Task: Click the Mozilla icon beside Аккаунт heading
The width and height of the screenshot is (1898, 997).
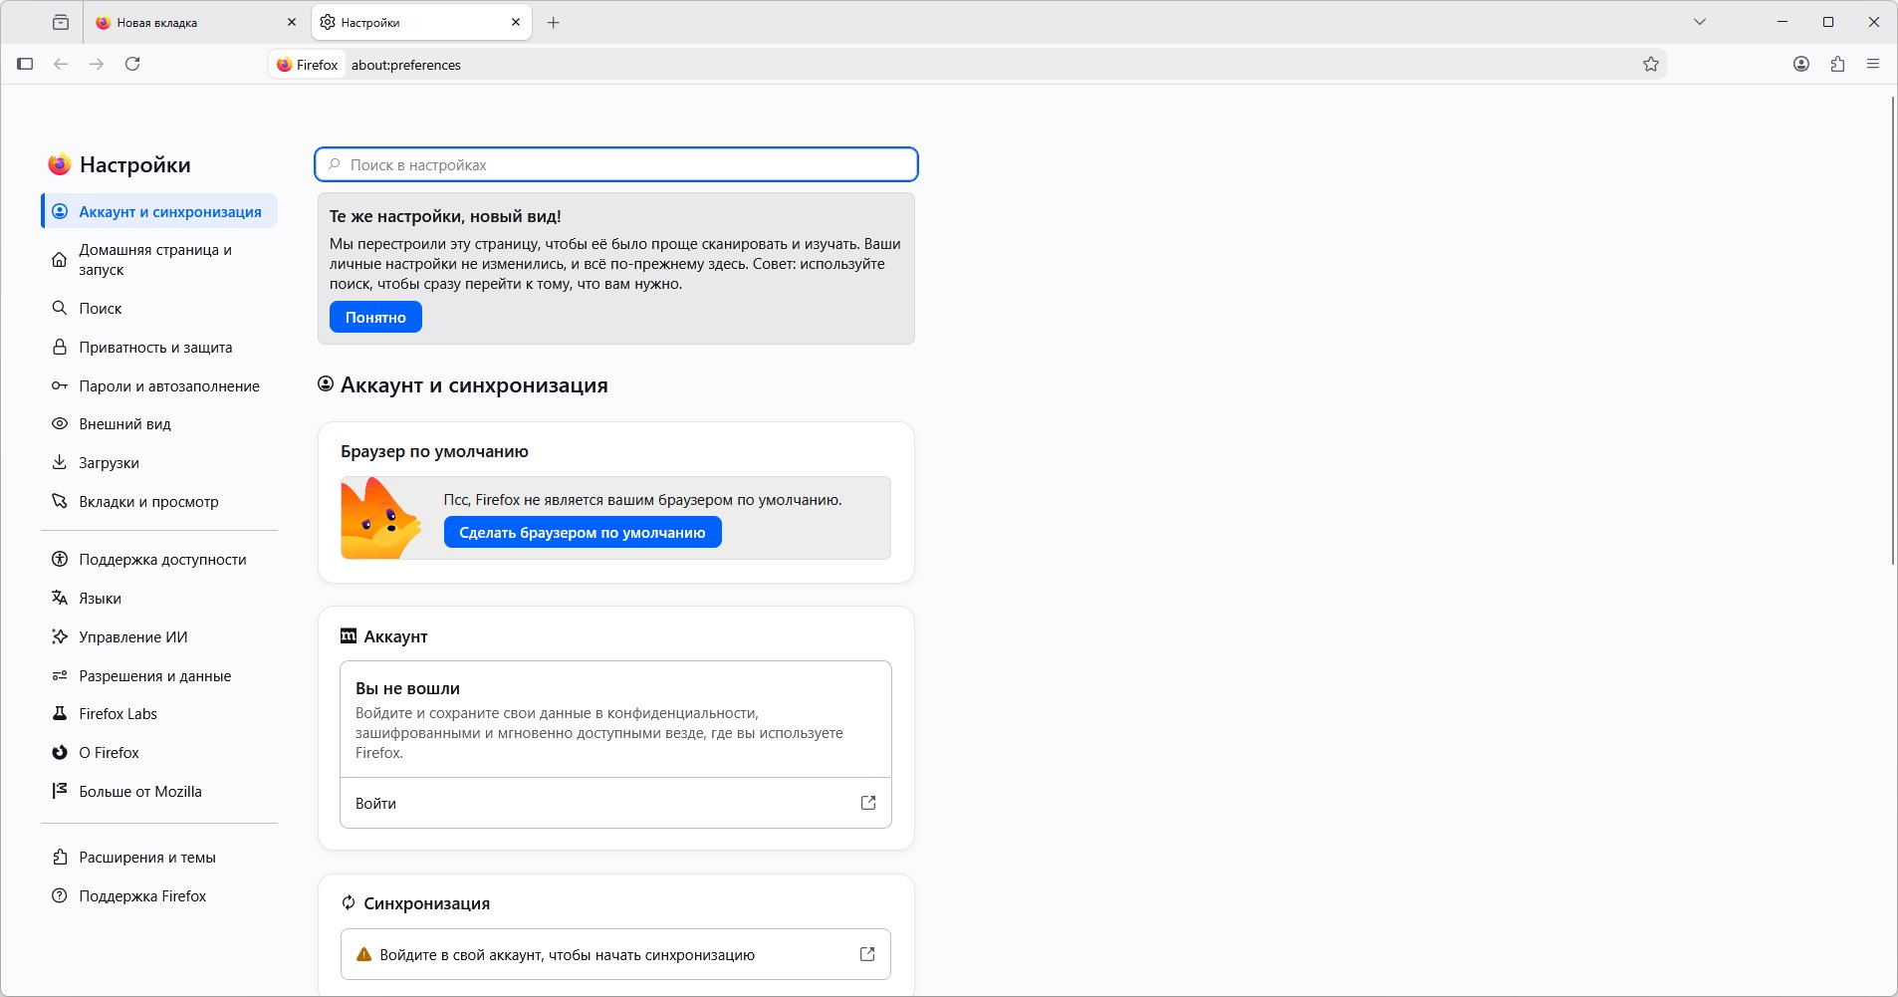Action: pos(349,635)
